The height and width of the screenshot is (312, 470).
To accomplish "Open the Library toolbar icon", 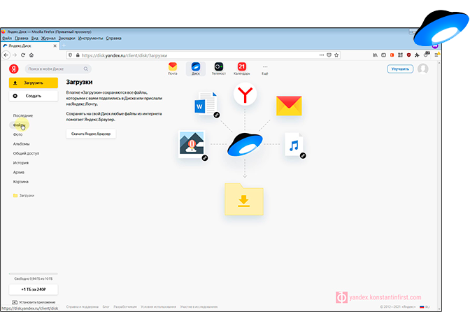I will click(375, 55).
